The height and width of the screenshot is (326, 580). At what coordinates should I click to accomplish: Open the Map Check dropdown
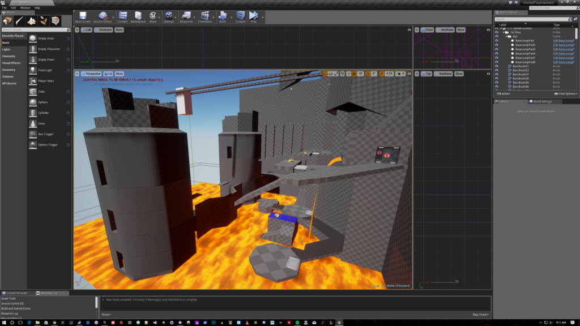click(x=480, y=315)
